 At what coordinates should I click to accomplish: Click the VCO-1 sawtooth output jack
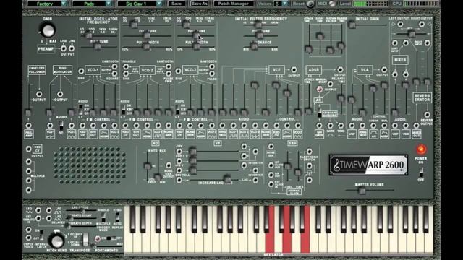pyautogui.click(x=114, y=66)
